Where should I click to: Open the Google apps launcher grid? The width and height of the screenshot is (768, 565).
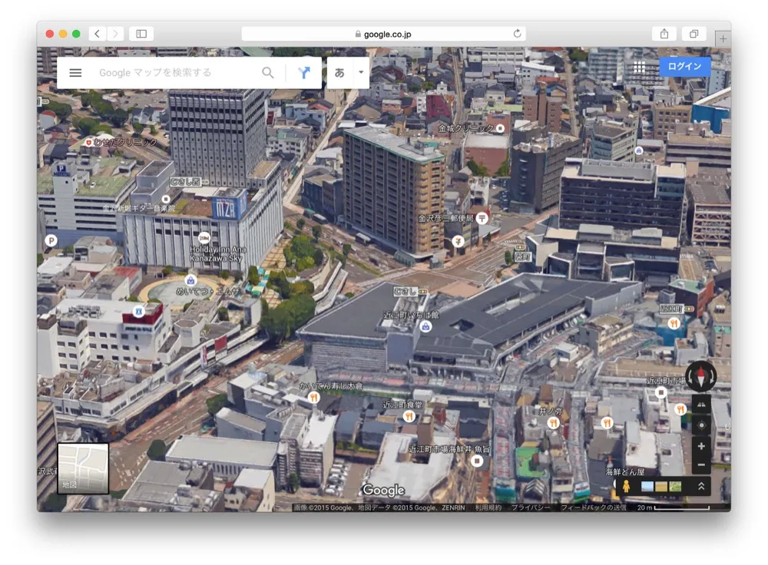[641, 67]
